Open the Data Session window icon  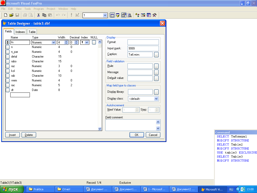(x=118, y=15)
